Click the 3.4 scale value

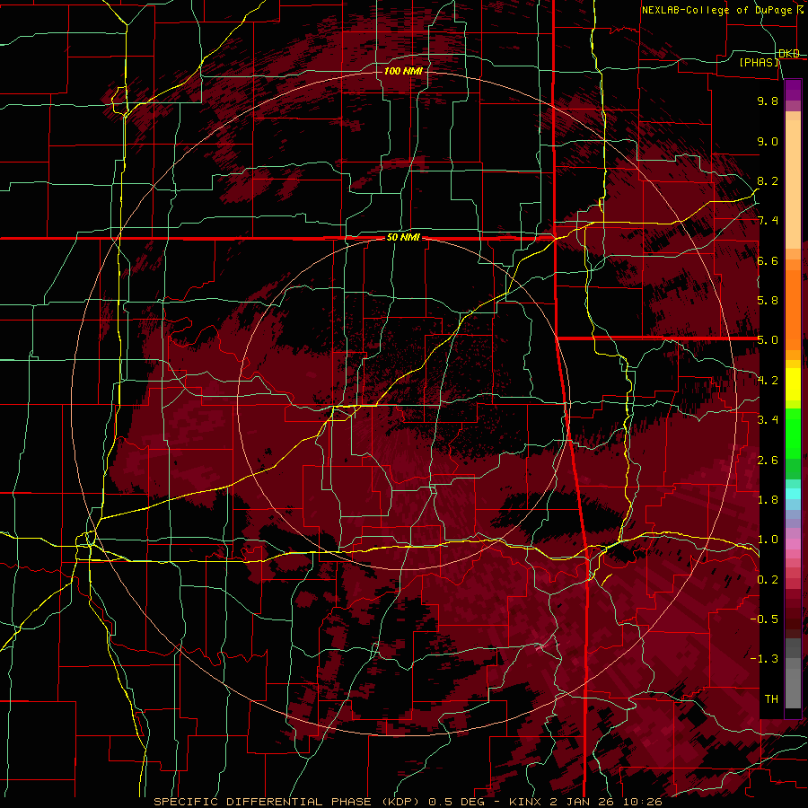768,420
